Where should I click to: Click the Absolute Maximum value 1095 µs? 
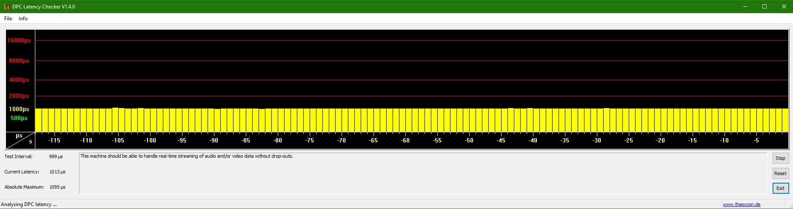click(57, 187)
